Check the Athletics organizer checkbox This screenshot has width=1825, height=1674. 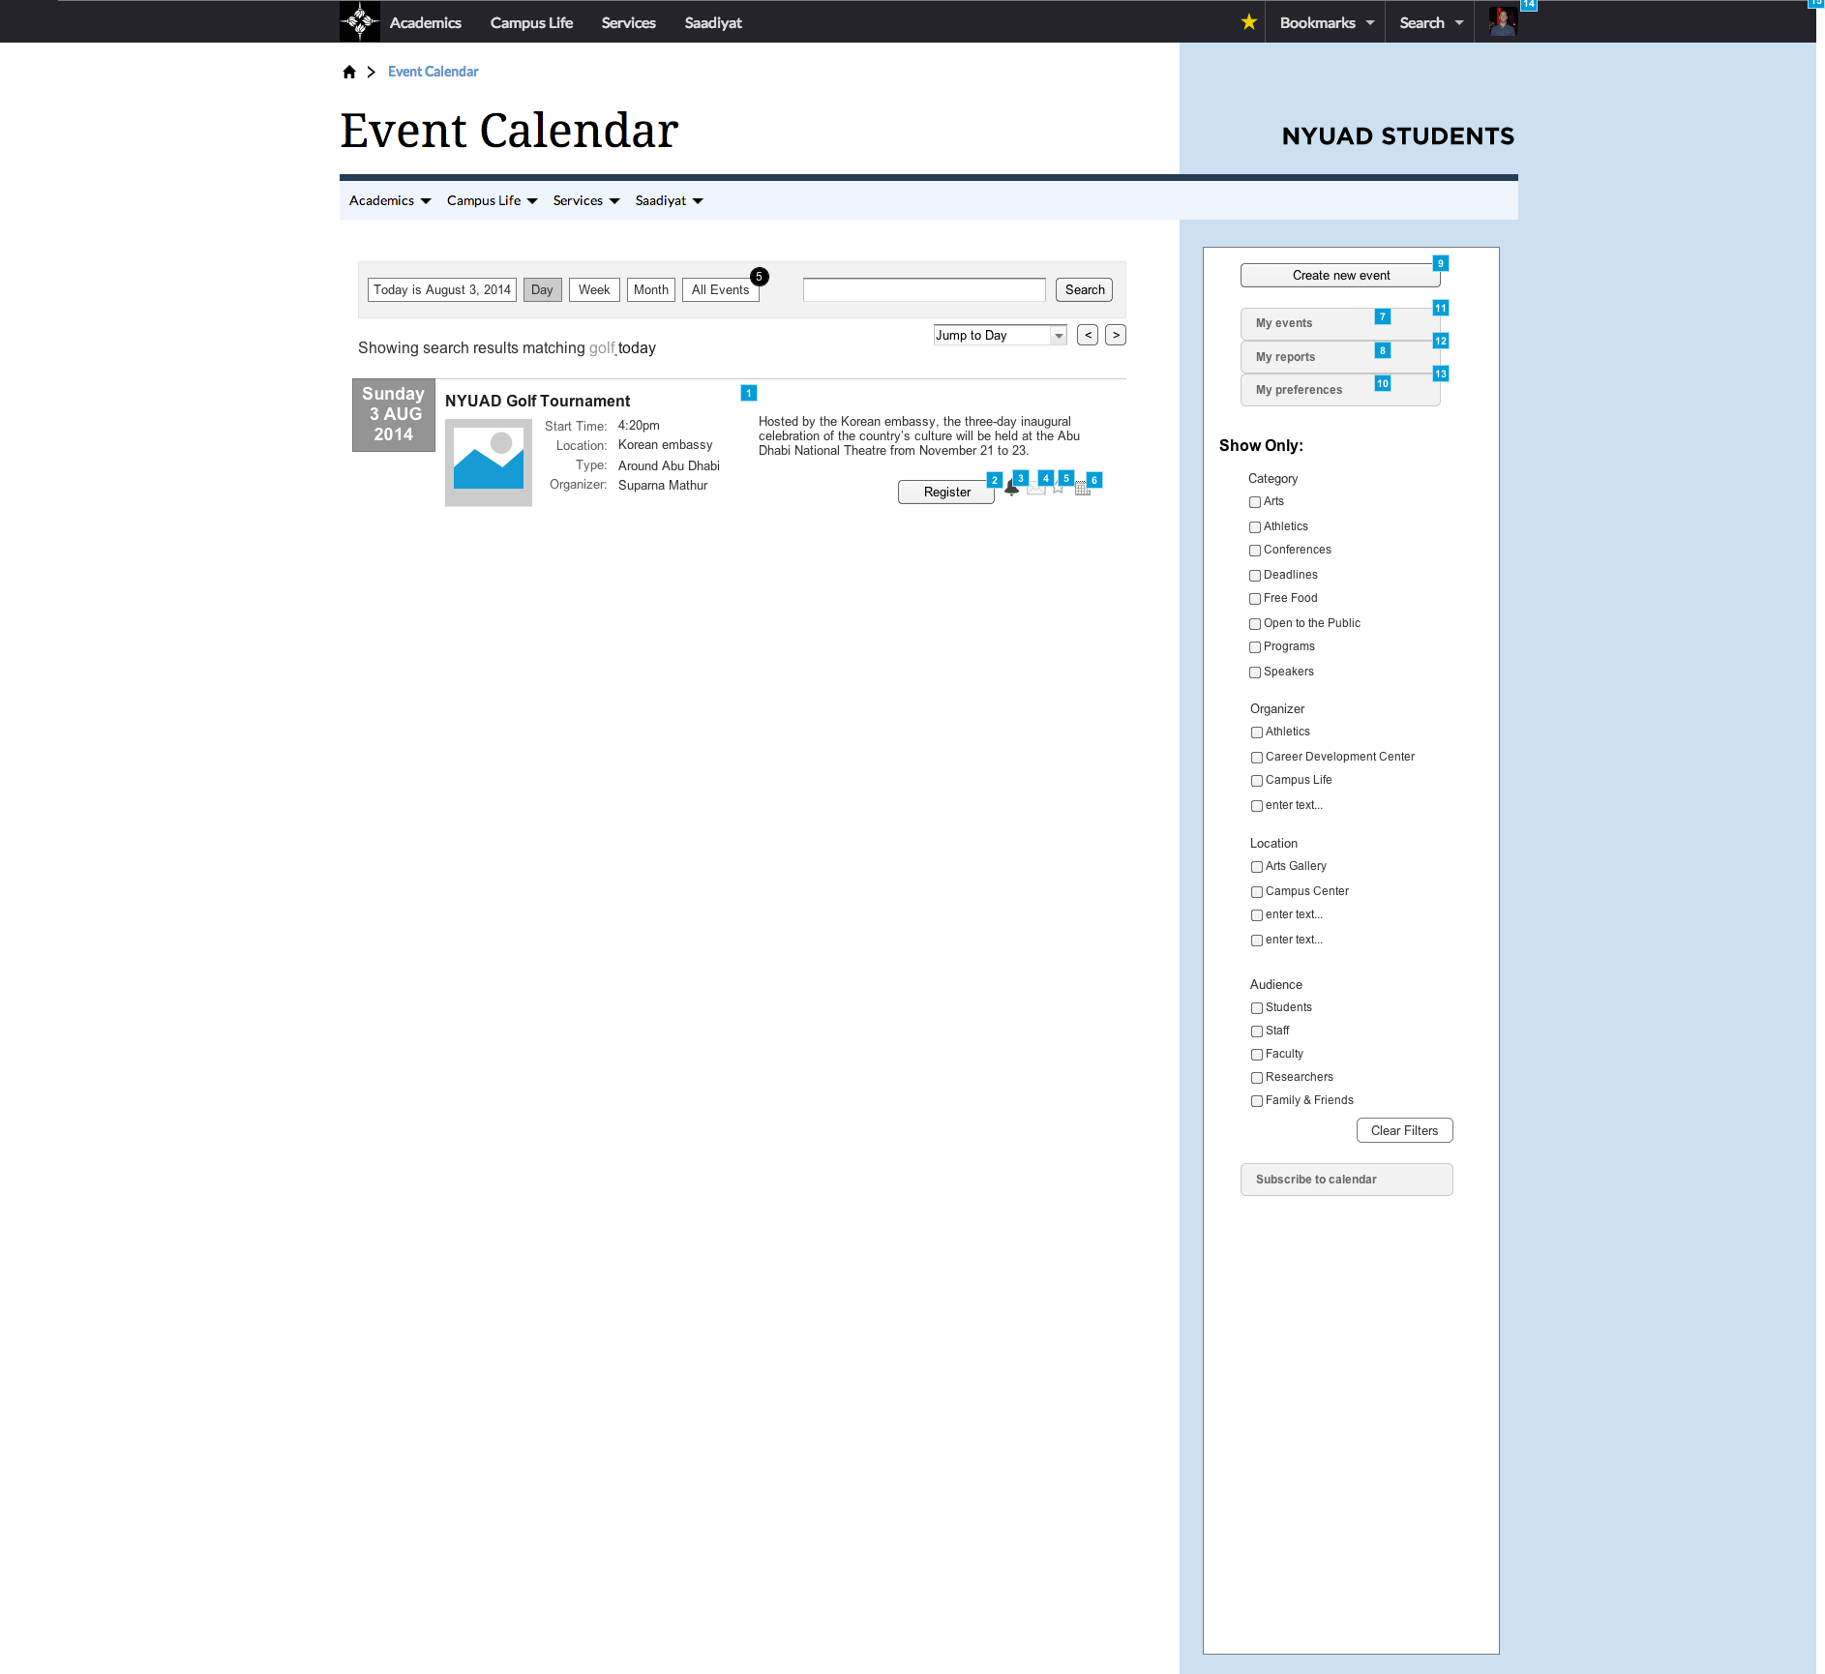click(1257, 732)
